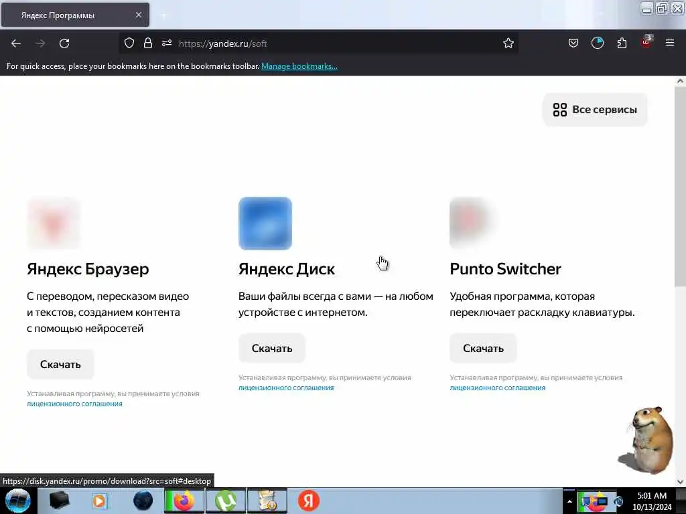The width and height of the screenshot is (686, 514).
Task: Click the scrollbar down arrow
Action: pos(680,482)
